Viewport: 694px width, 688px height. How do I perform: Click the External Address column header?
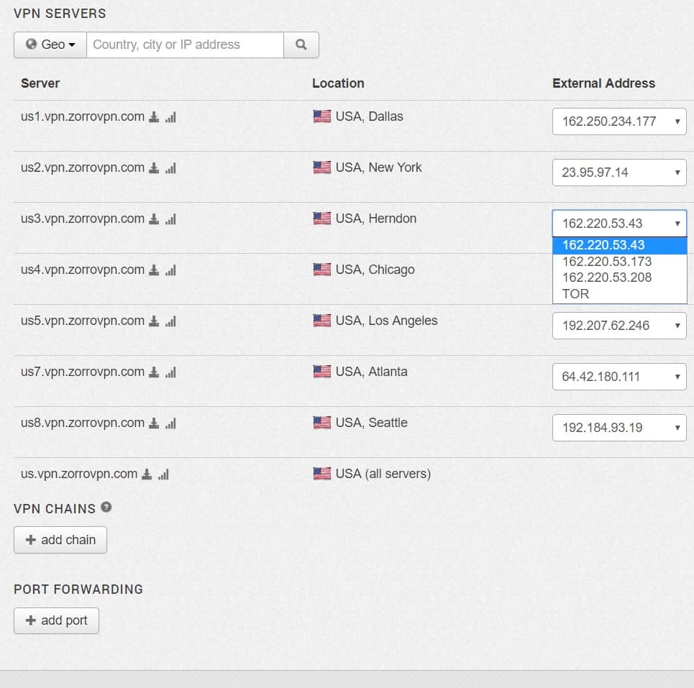pos(603,83)
